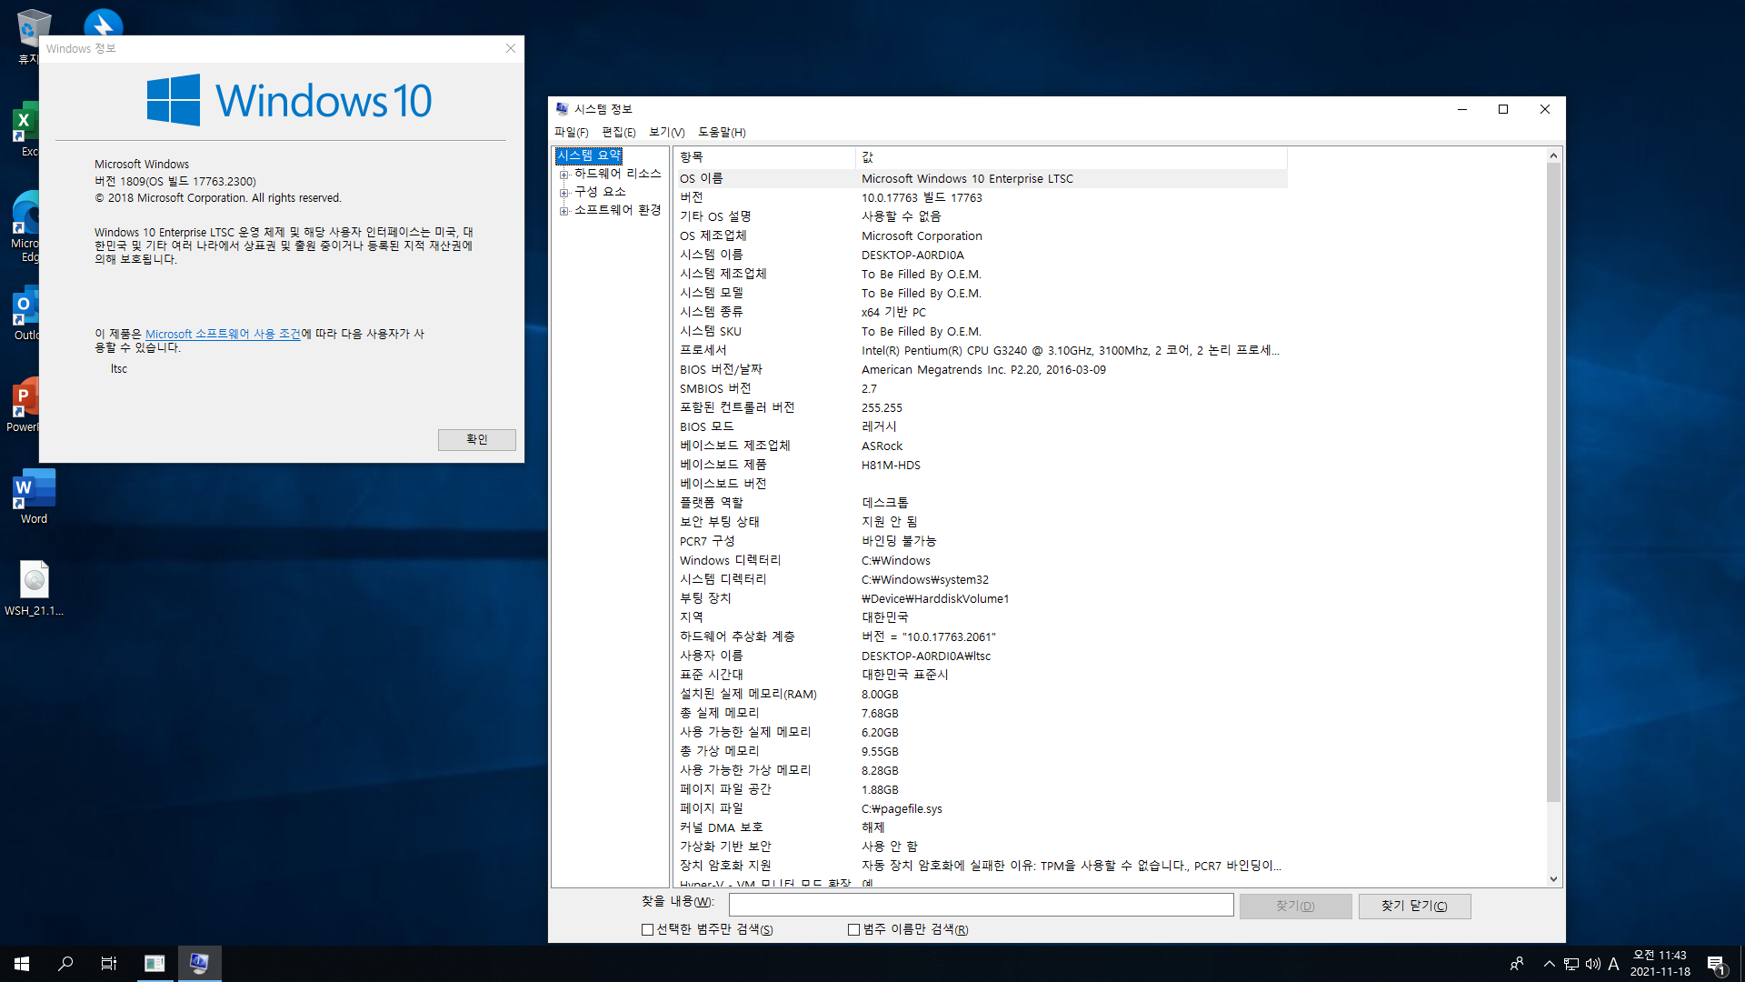Screen dimensions: 1745x982
Task: Open the 도움말(H) menu
Action: [x=722, y=133]
